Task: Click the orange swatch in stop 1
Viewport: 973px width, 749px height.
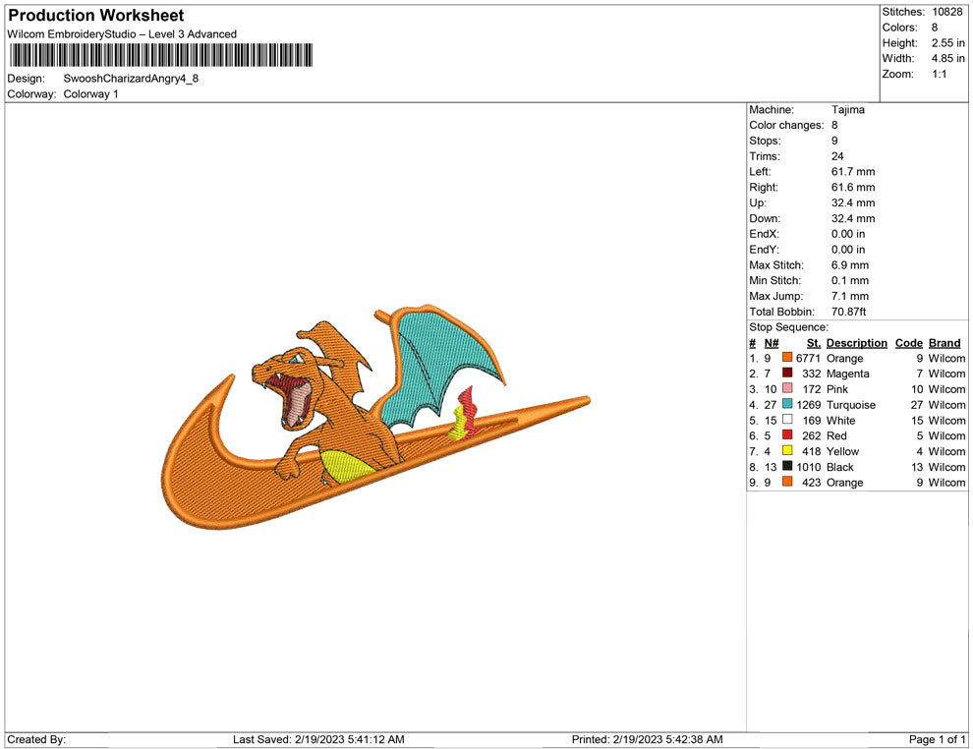Action: tap(787, 359)
